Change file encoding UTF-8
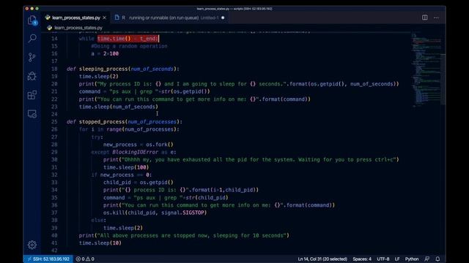 (x=383, y=259)
